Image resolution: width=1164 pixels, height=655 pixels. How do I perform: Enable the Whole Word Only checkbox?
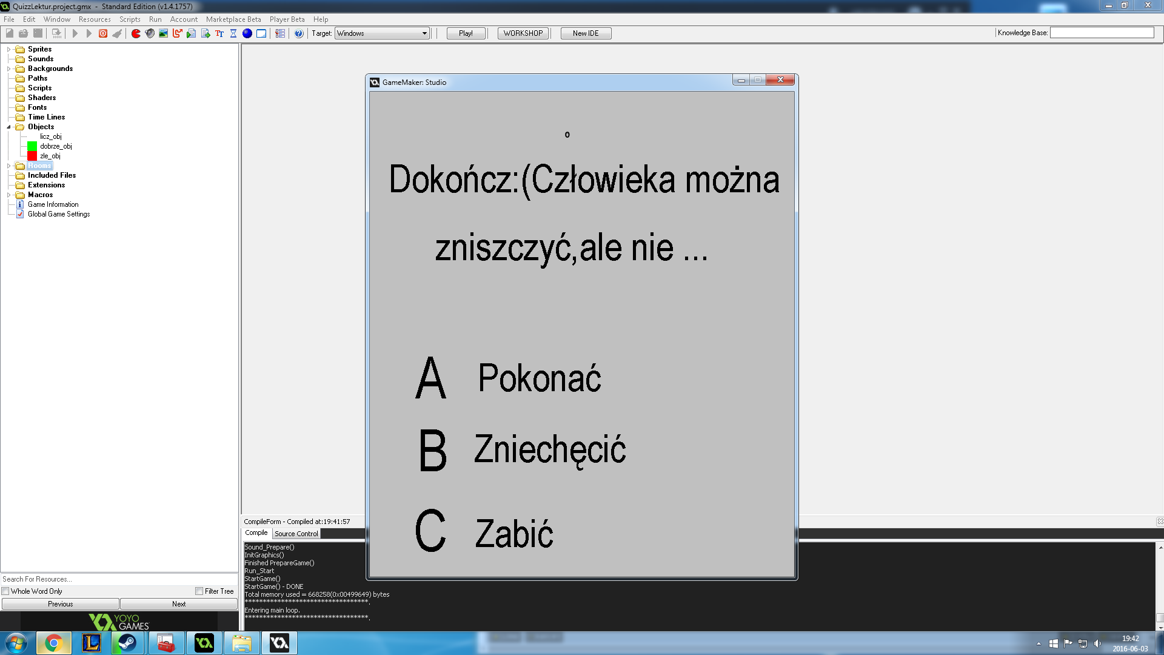[x=5, y=591]
